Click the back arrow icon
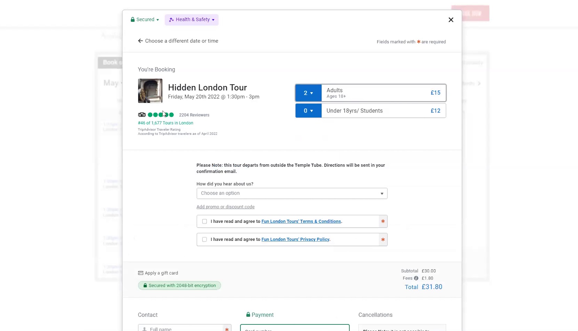 coord(141,41)
